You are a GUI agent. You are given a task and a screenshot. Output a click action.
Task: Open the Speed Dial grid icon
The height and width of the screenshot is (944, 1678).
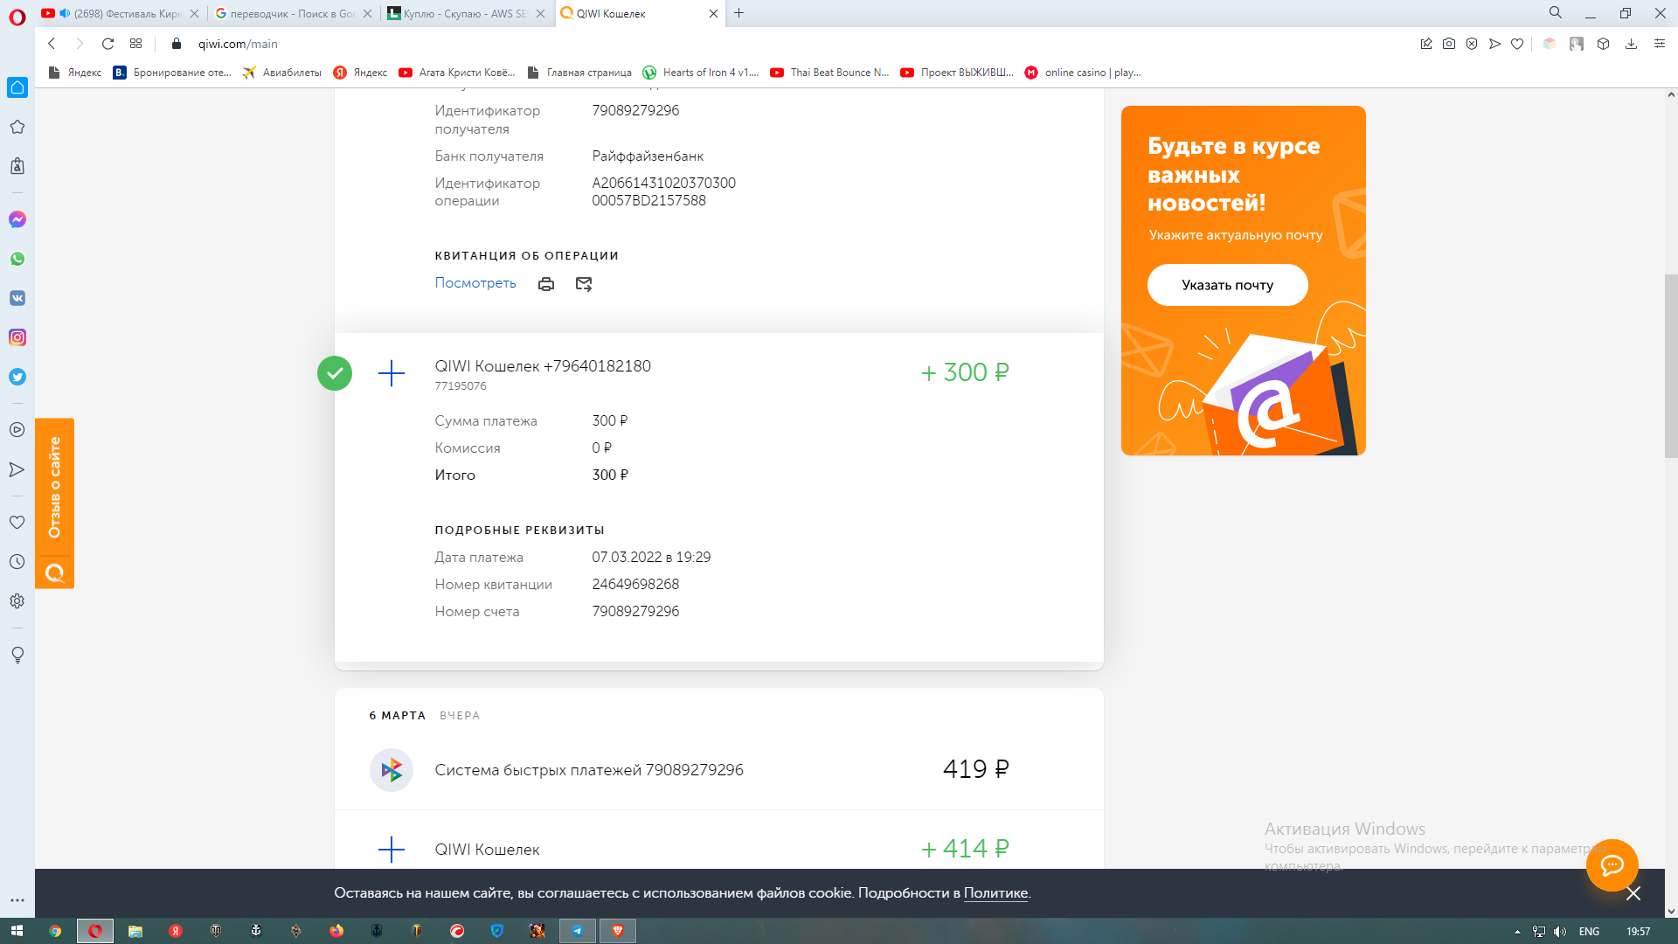(x=135, y=44)
